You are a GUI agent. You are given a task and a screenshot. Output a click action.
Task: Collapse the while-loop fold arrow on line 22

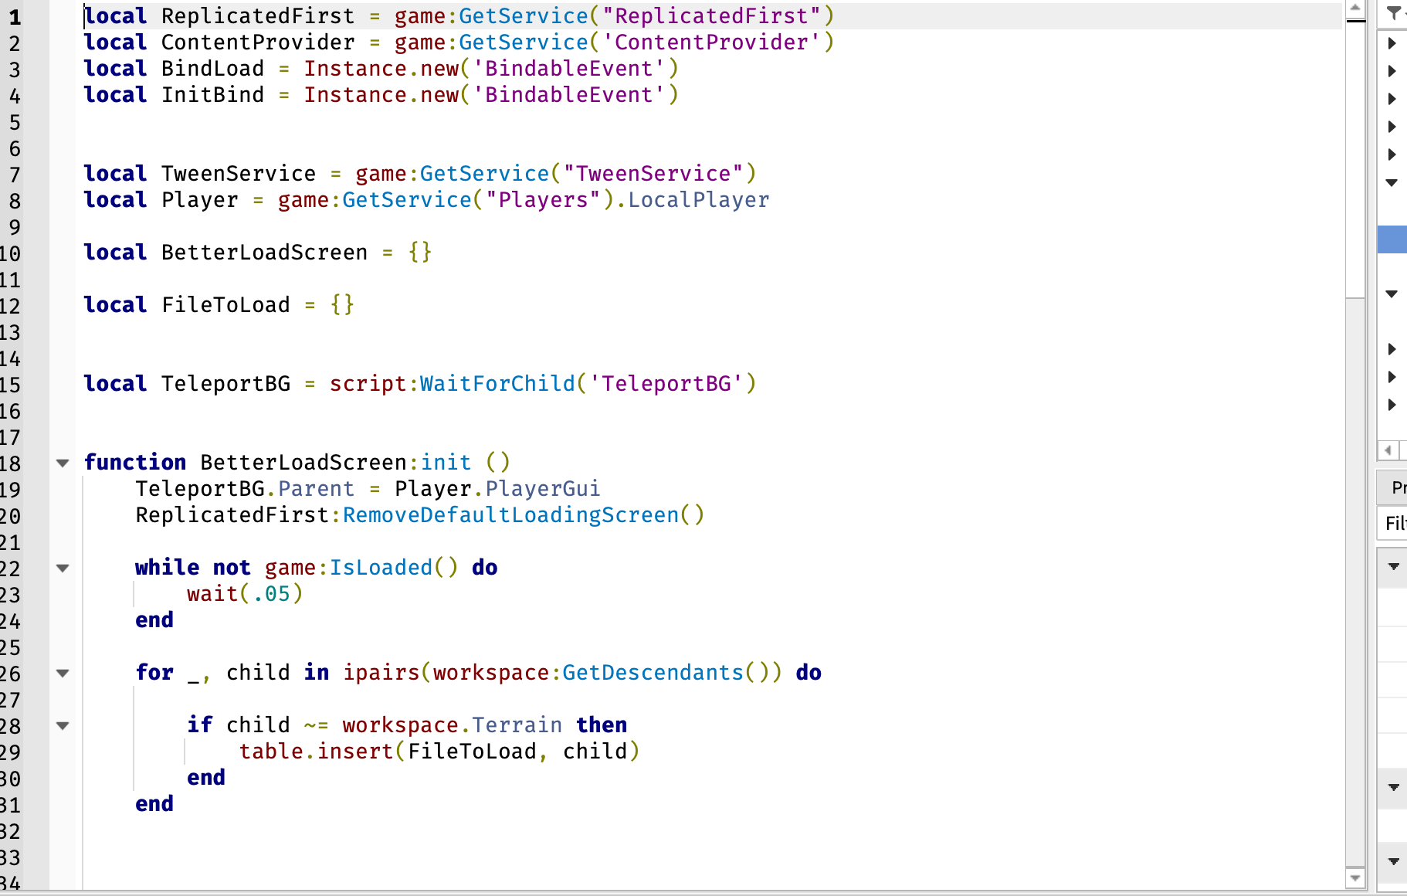pyautogui.click(x=63, y=568)
